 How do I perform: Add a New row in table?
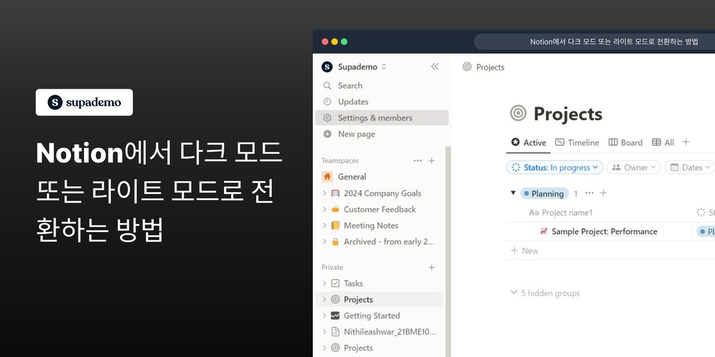click(x=524, y=251)
